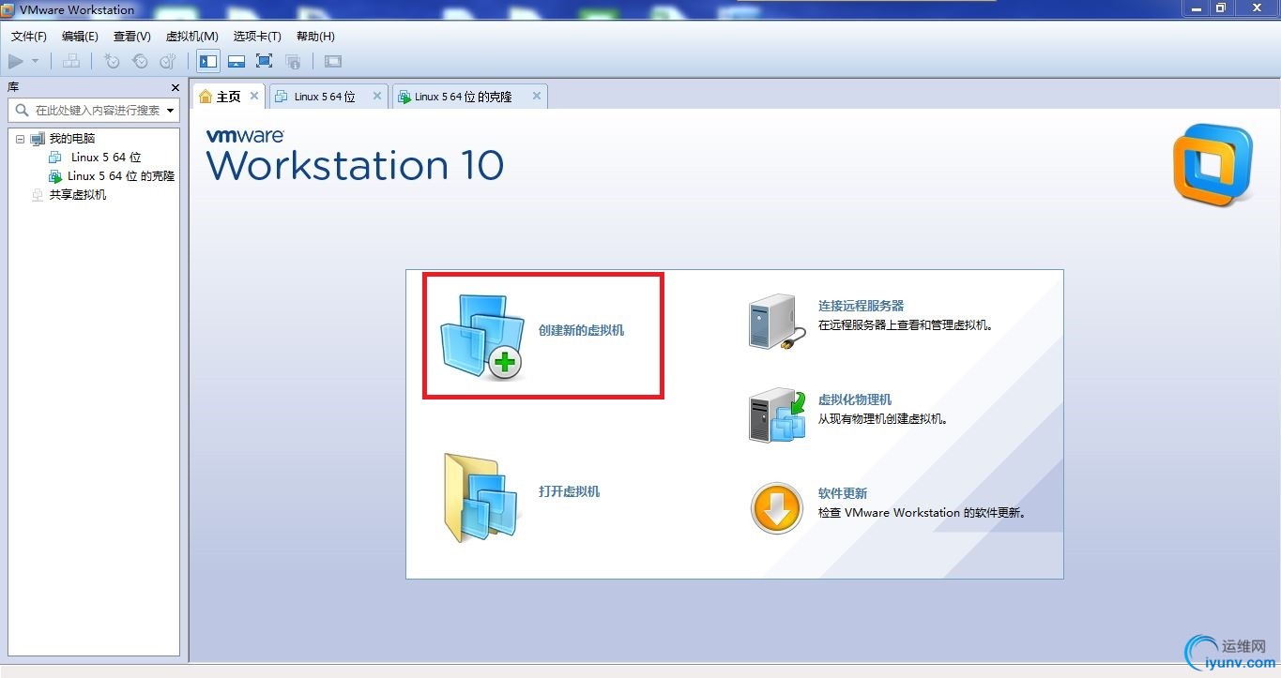Click the 我的电脑 computer icon
This screenshot has height=678, width=1281.
point(38,139)
